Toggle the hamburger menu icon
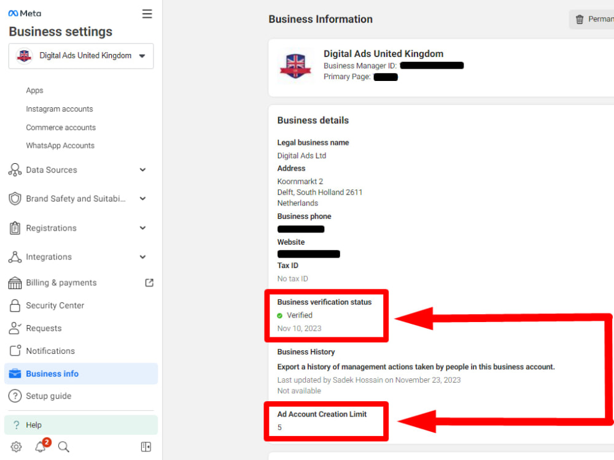This screenshot has height=460, width=614. click(147, 14)
